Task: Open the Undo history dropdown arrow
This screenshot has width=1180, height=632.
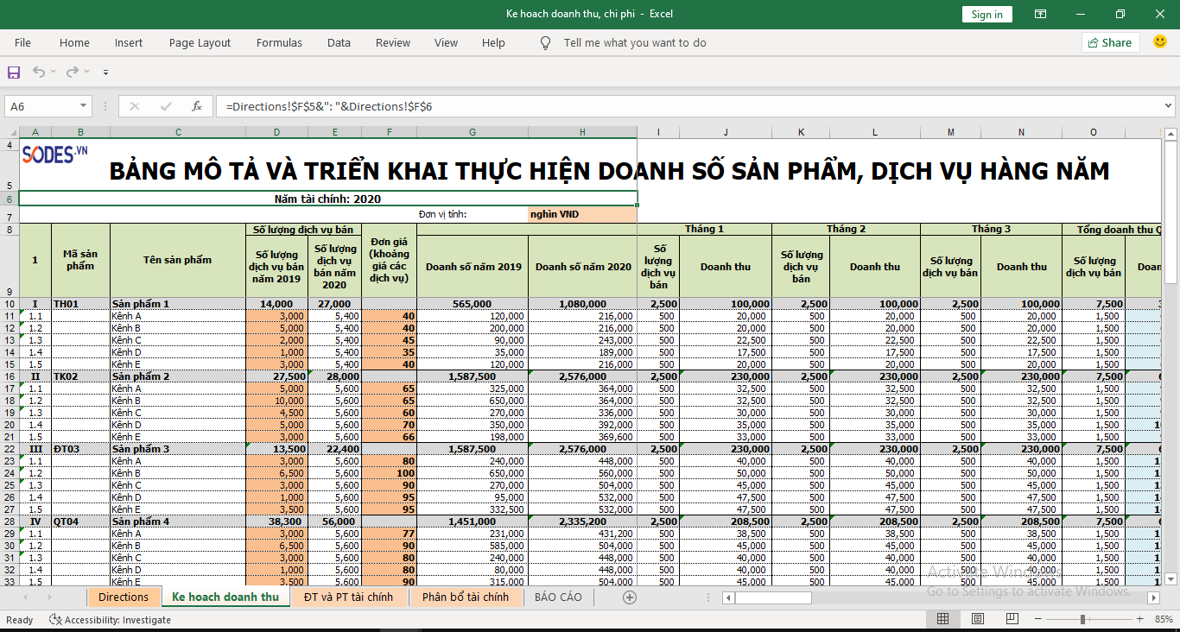Action: pos(54,73)
